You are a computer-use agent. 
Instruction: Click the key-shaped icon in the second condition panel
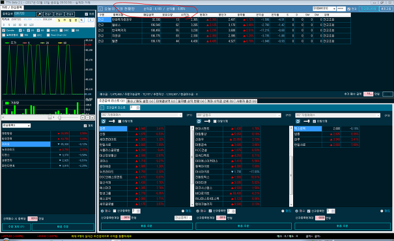(207, 121)
